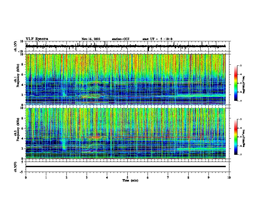Click the 'Time (min)' axis label
258x199 pixels.
point(130,180)
